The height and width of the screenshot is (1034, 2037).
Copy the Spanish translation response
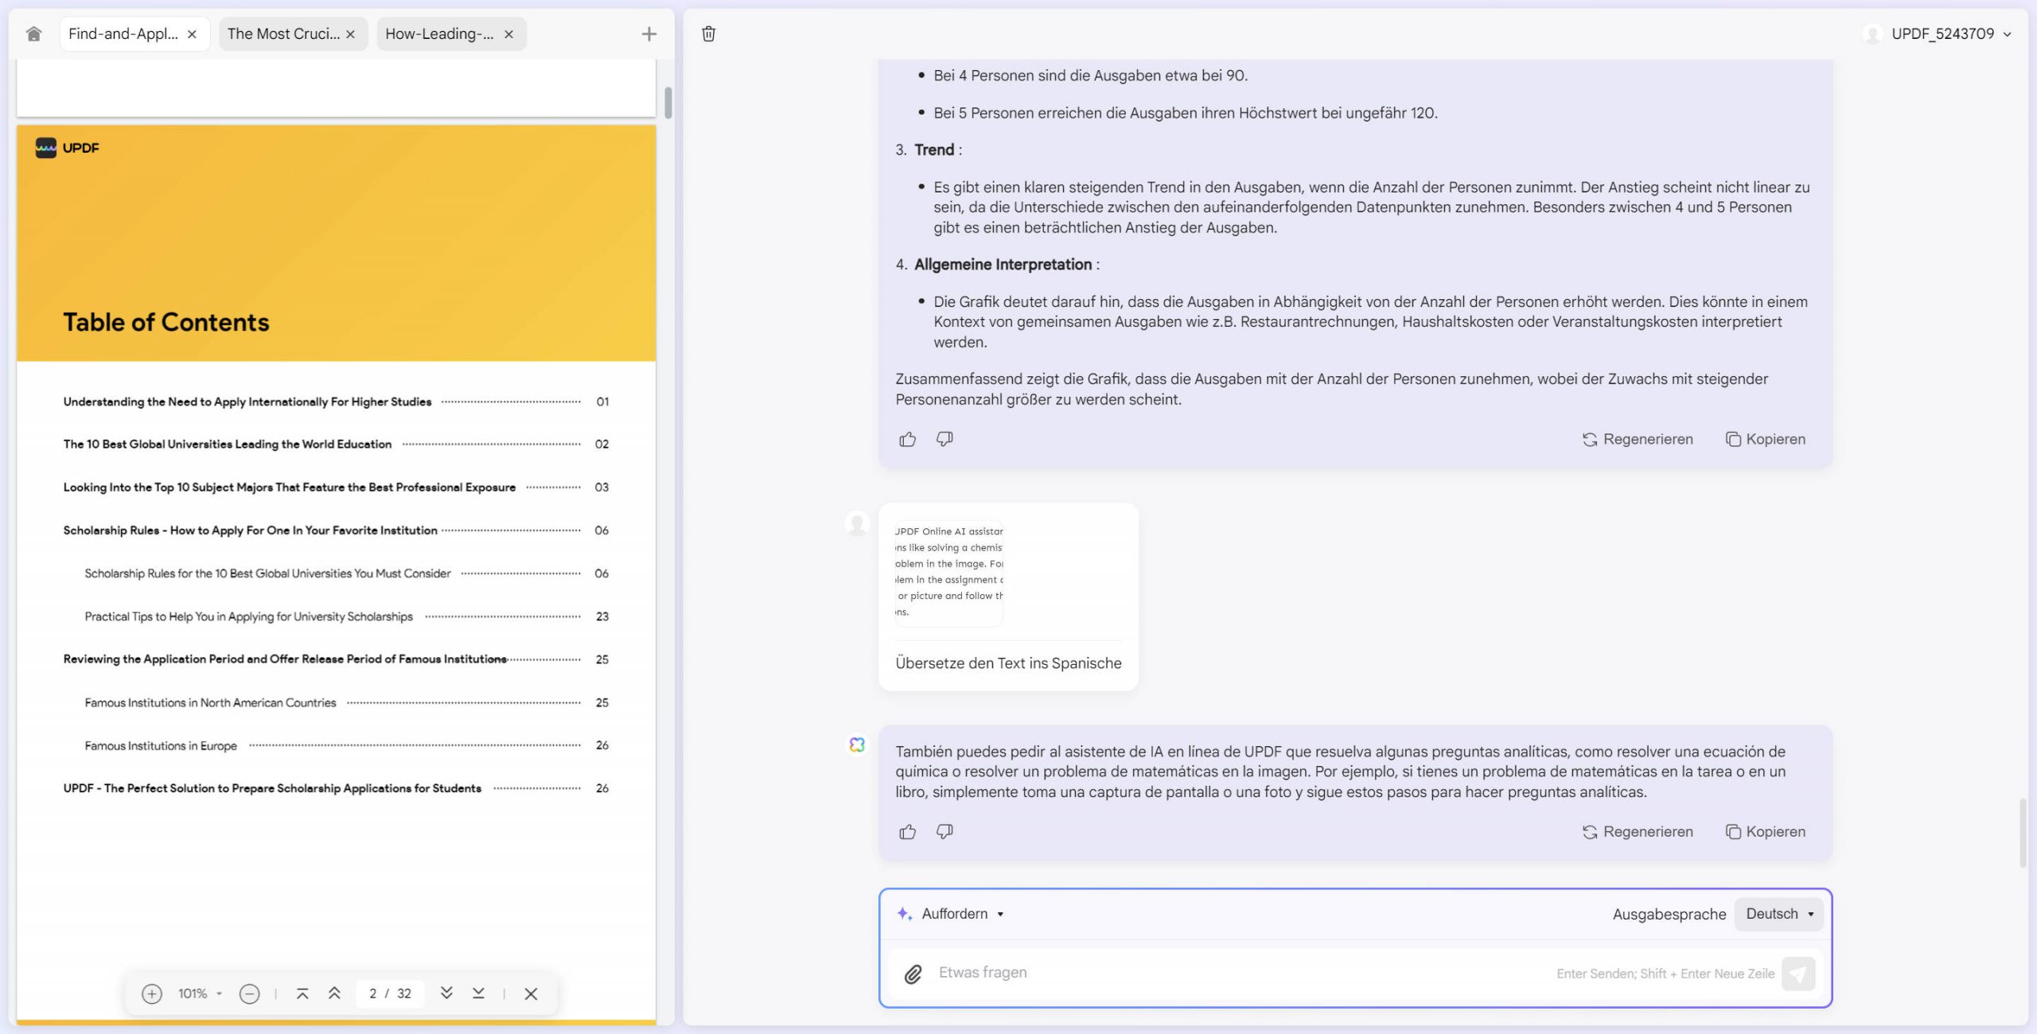pos(1766,832)
